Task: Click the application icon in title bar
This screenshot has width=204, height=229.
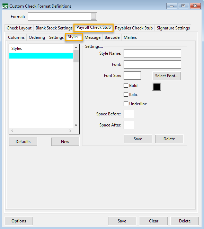Action: 5,6
